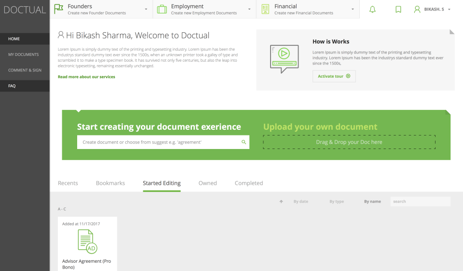The image size is (463, 271).
Task: Click the Upload your own document heading
Action: point(320,127)
